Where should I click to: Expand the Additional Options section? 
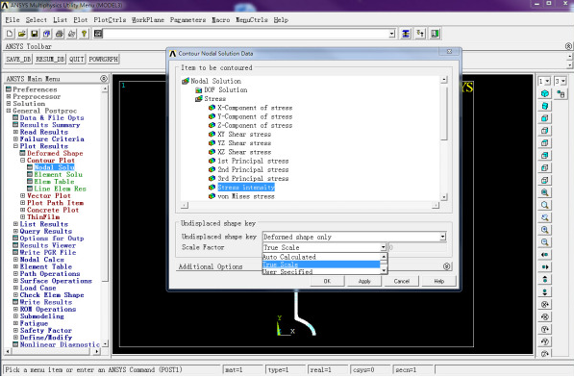point(446,266)
